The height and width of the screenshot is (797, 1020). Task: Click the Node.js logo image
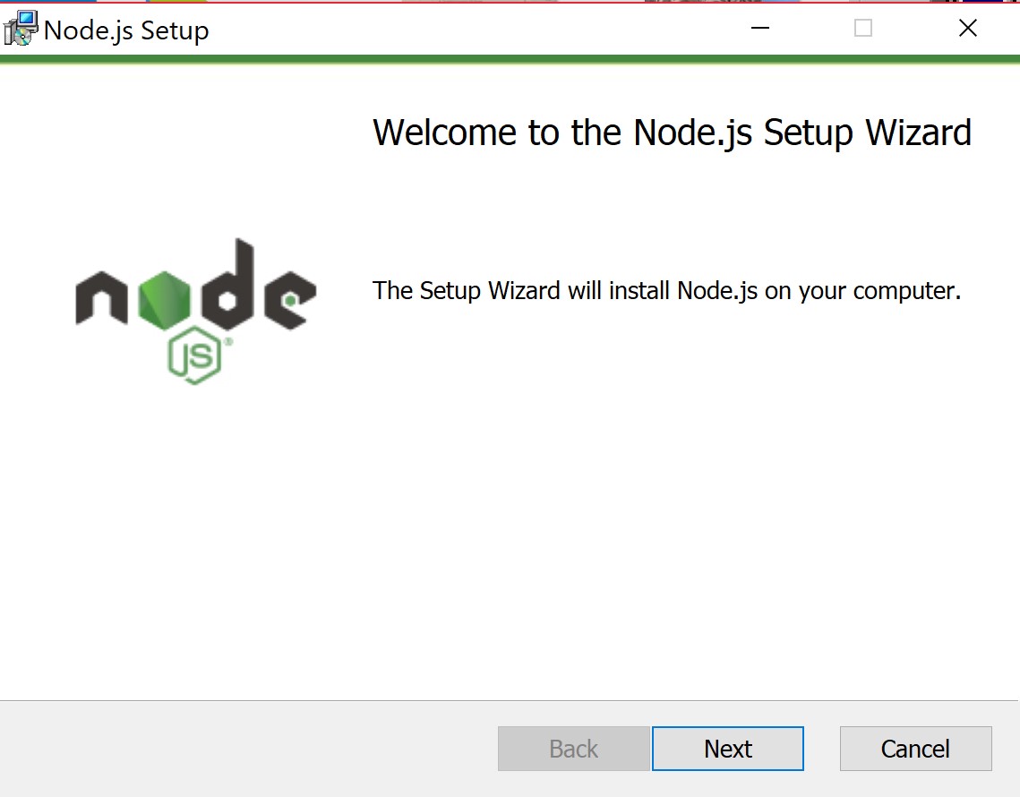tap(196, 311)
